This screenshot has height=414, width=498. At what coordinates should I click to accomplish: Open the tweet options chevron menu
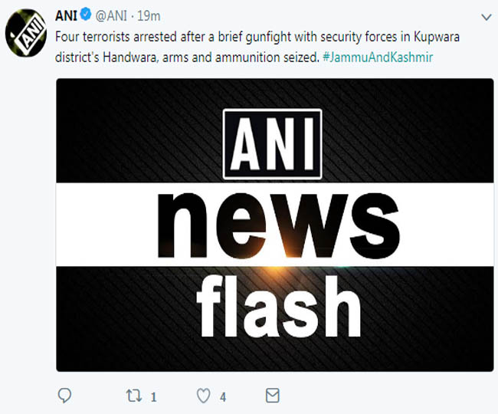click(487, 17)
